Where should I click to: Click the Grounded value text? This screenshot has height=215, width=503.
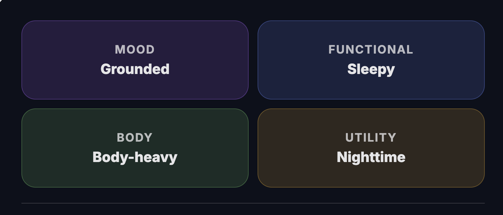[135, 69]
